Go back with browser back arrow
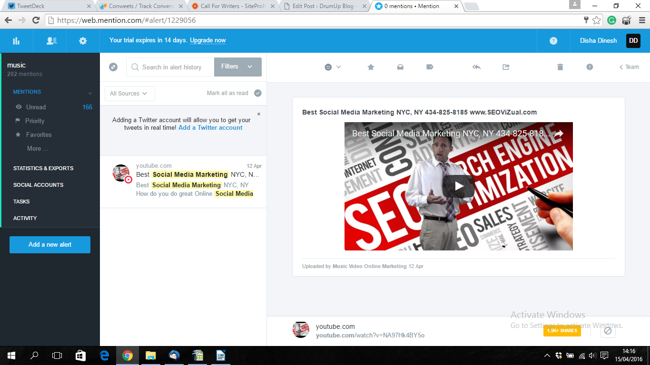 8,20
